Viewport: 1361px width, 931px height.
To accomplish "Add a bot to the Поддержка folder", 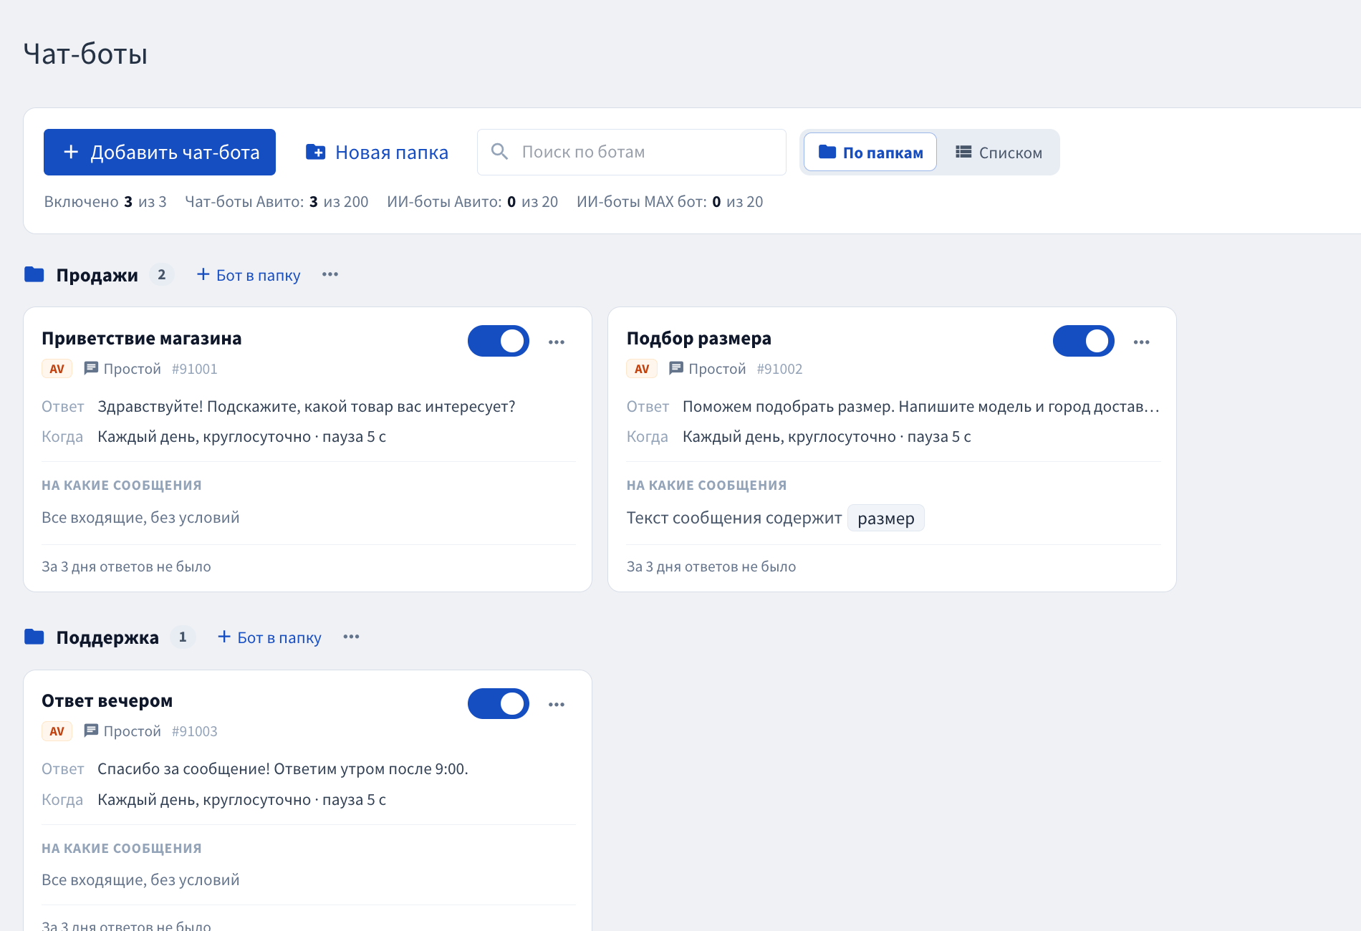I will pos(269,637).
